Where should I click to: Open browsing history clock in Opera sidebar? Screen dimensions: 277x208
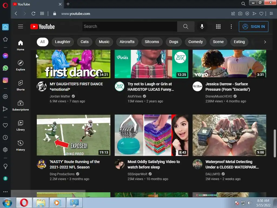pos(5,137)
